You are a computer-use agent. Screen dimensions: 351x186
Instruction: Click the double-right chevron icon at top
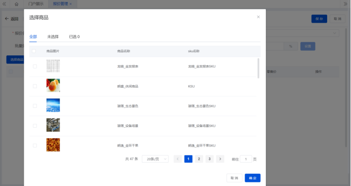pos(345,4)
